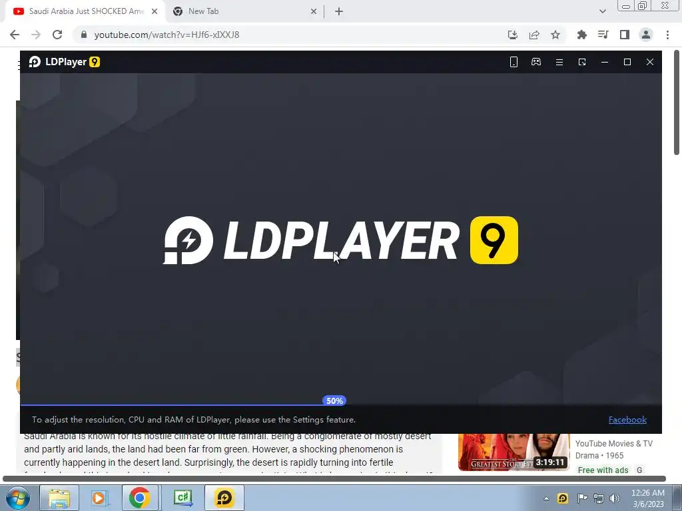Go back in Chrome browser
The width and height of the screenshot is (682, 511).
pyautogui.click(x=15, y=35)
